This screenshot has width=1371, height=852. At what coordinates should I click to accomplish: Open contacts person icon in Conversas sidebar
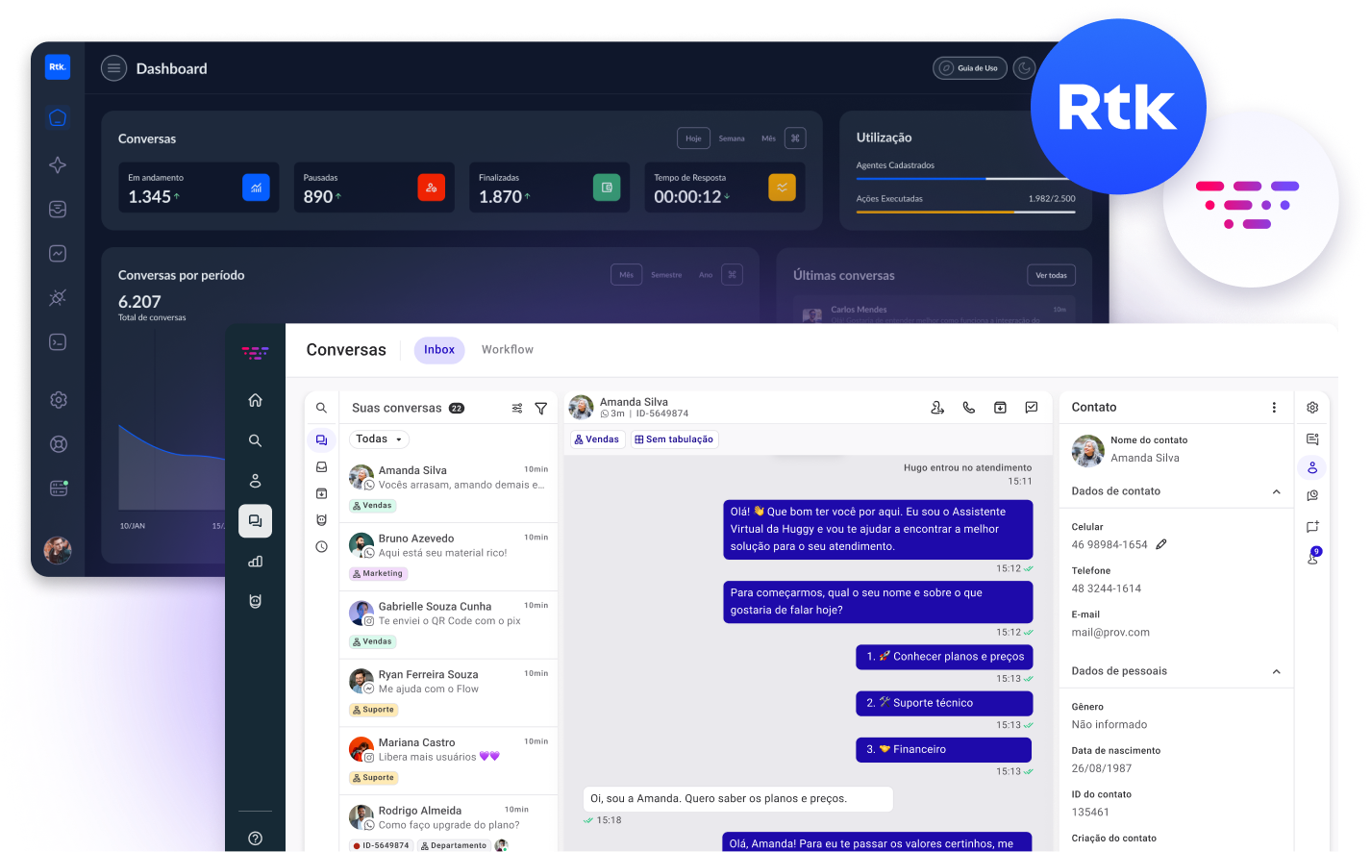pyautogui.click(x=255, y=481)
